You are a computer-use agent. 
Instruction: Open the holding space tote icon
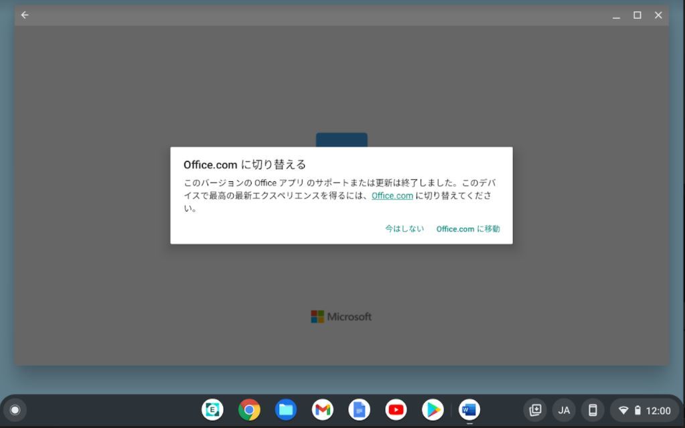point(535,410)
